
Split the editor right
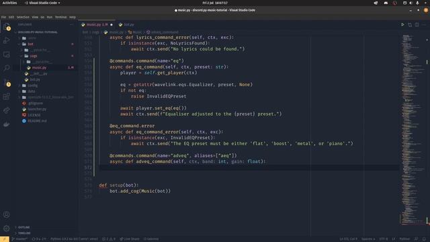click(417, 25)
